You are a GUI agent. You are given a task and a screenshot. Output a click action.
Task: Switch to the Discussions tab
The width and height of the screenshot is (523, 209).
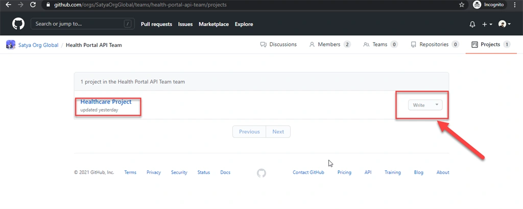278,44
